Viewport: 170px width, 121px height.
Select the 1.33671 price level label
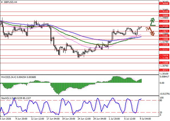coord(164,31)
